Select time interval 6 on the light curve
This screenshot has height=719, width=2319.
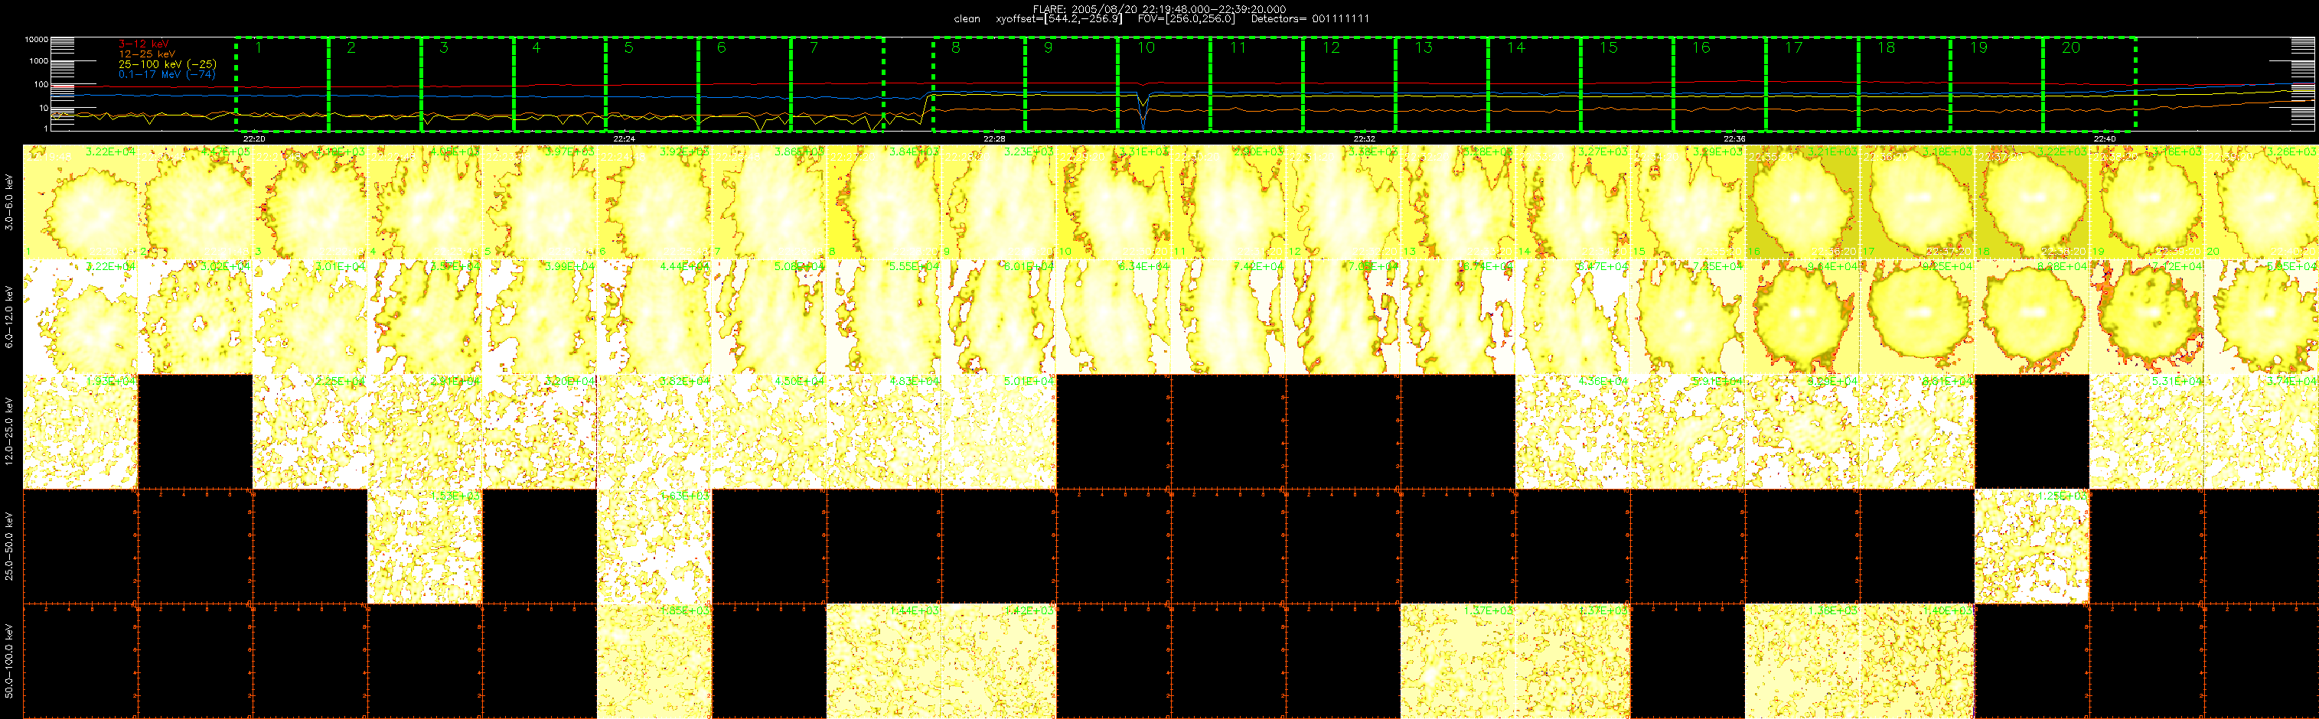tap(745, 85)
